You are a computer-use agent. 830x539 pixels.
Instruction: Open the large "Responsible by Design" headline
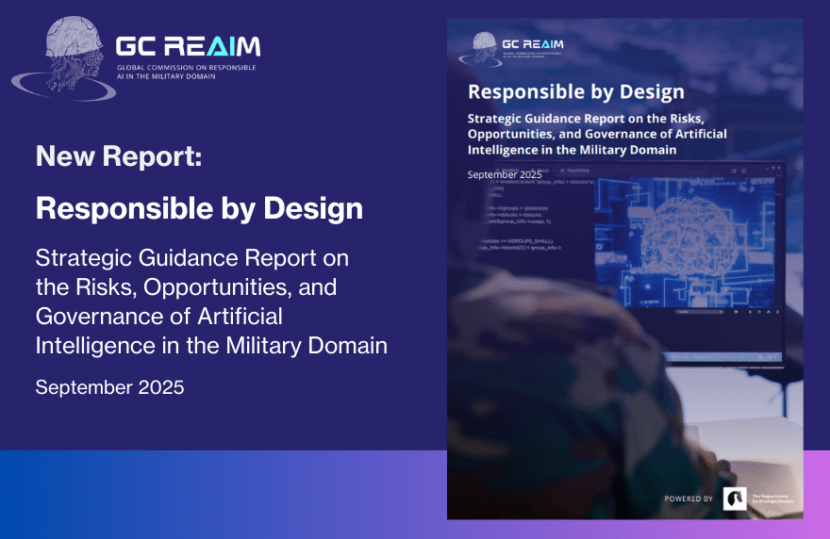tap(199, 208)
